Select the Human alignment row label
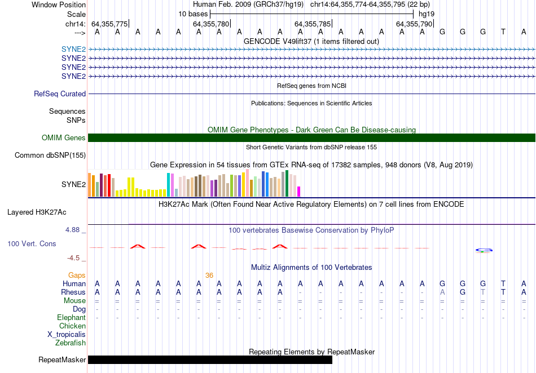This screenshot has width=536, height=373. (x=74, y=283)
